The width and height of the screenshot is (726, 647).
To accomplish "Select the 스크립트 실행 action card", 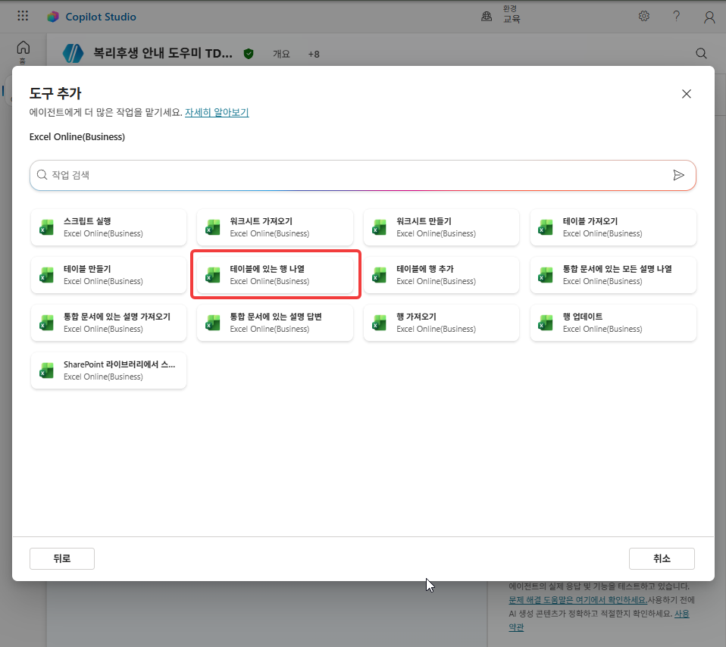I will pyautogui.click(x=109, y=227).
